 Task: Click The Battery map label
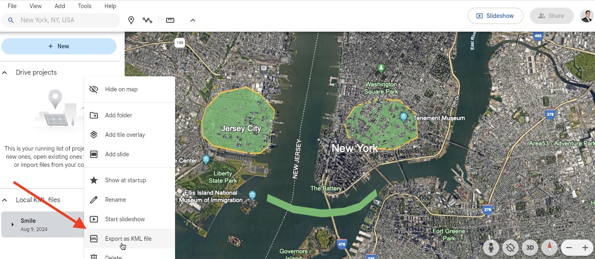coord(326,188)
